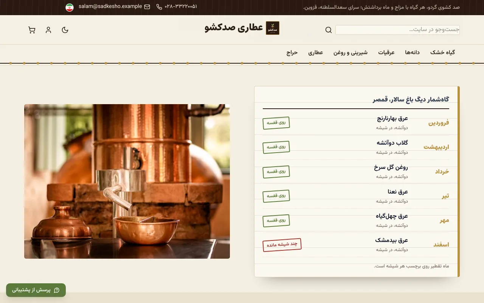Screen dimensions: 484x303
Task: Click the پرسش از پشتیبانی button
Action: coord(36,290)
